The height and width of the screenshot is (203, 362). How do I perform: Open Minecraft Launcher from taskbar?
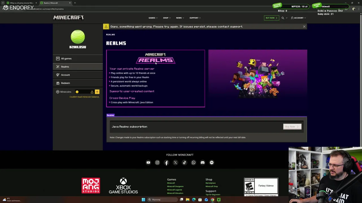[219, 200]
